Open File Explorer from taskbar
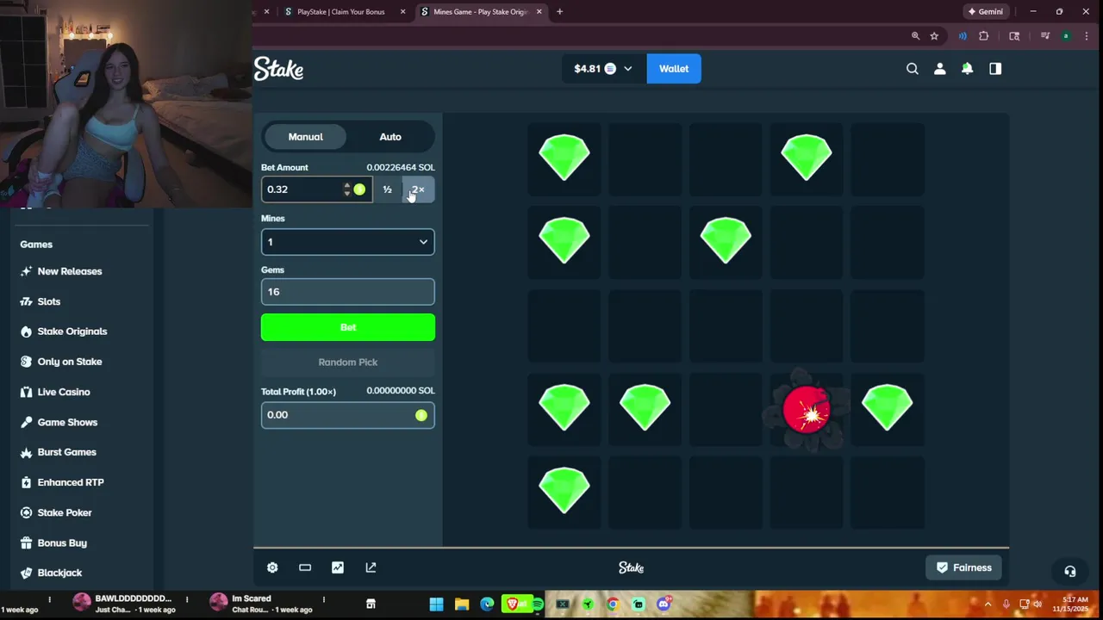Screen dimensions: 1103x620 [462, 604]
